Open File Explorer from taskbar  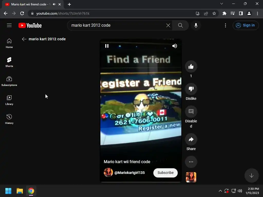20,191
